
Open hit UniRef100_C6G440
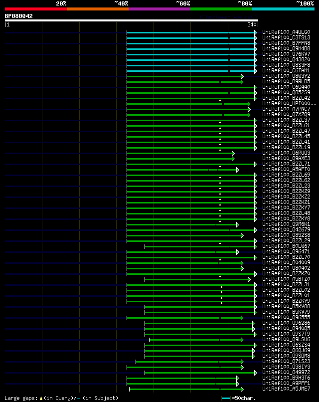click(x=286, y=87)
